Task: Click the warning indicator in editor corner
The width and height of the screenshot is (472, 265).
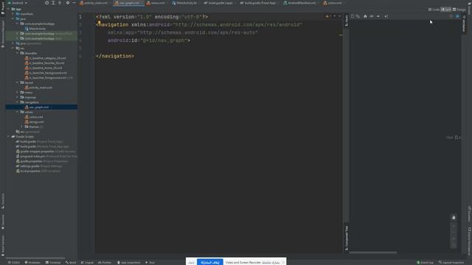Action: pyautogui.click(x=328, y=16)
